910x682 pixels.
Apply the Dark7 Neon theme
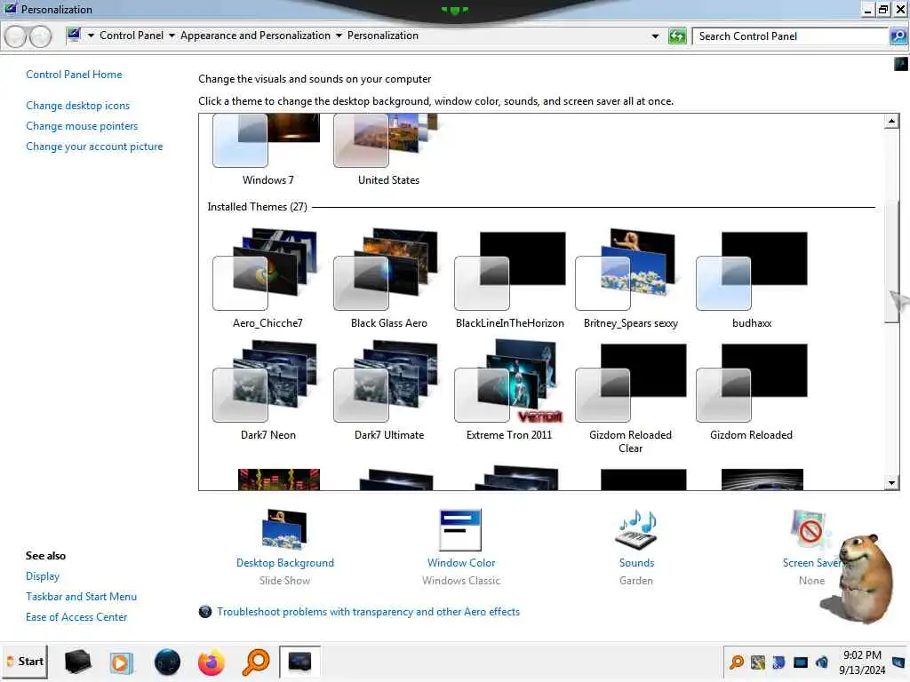click(x=267, y=391)
